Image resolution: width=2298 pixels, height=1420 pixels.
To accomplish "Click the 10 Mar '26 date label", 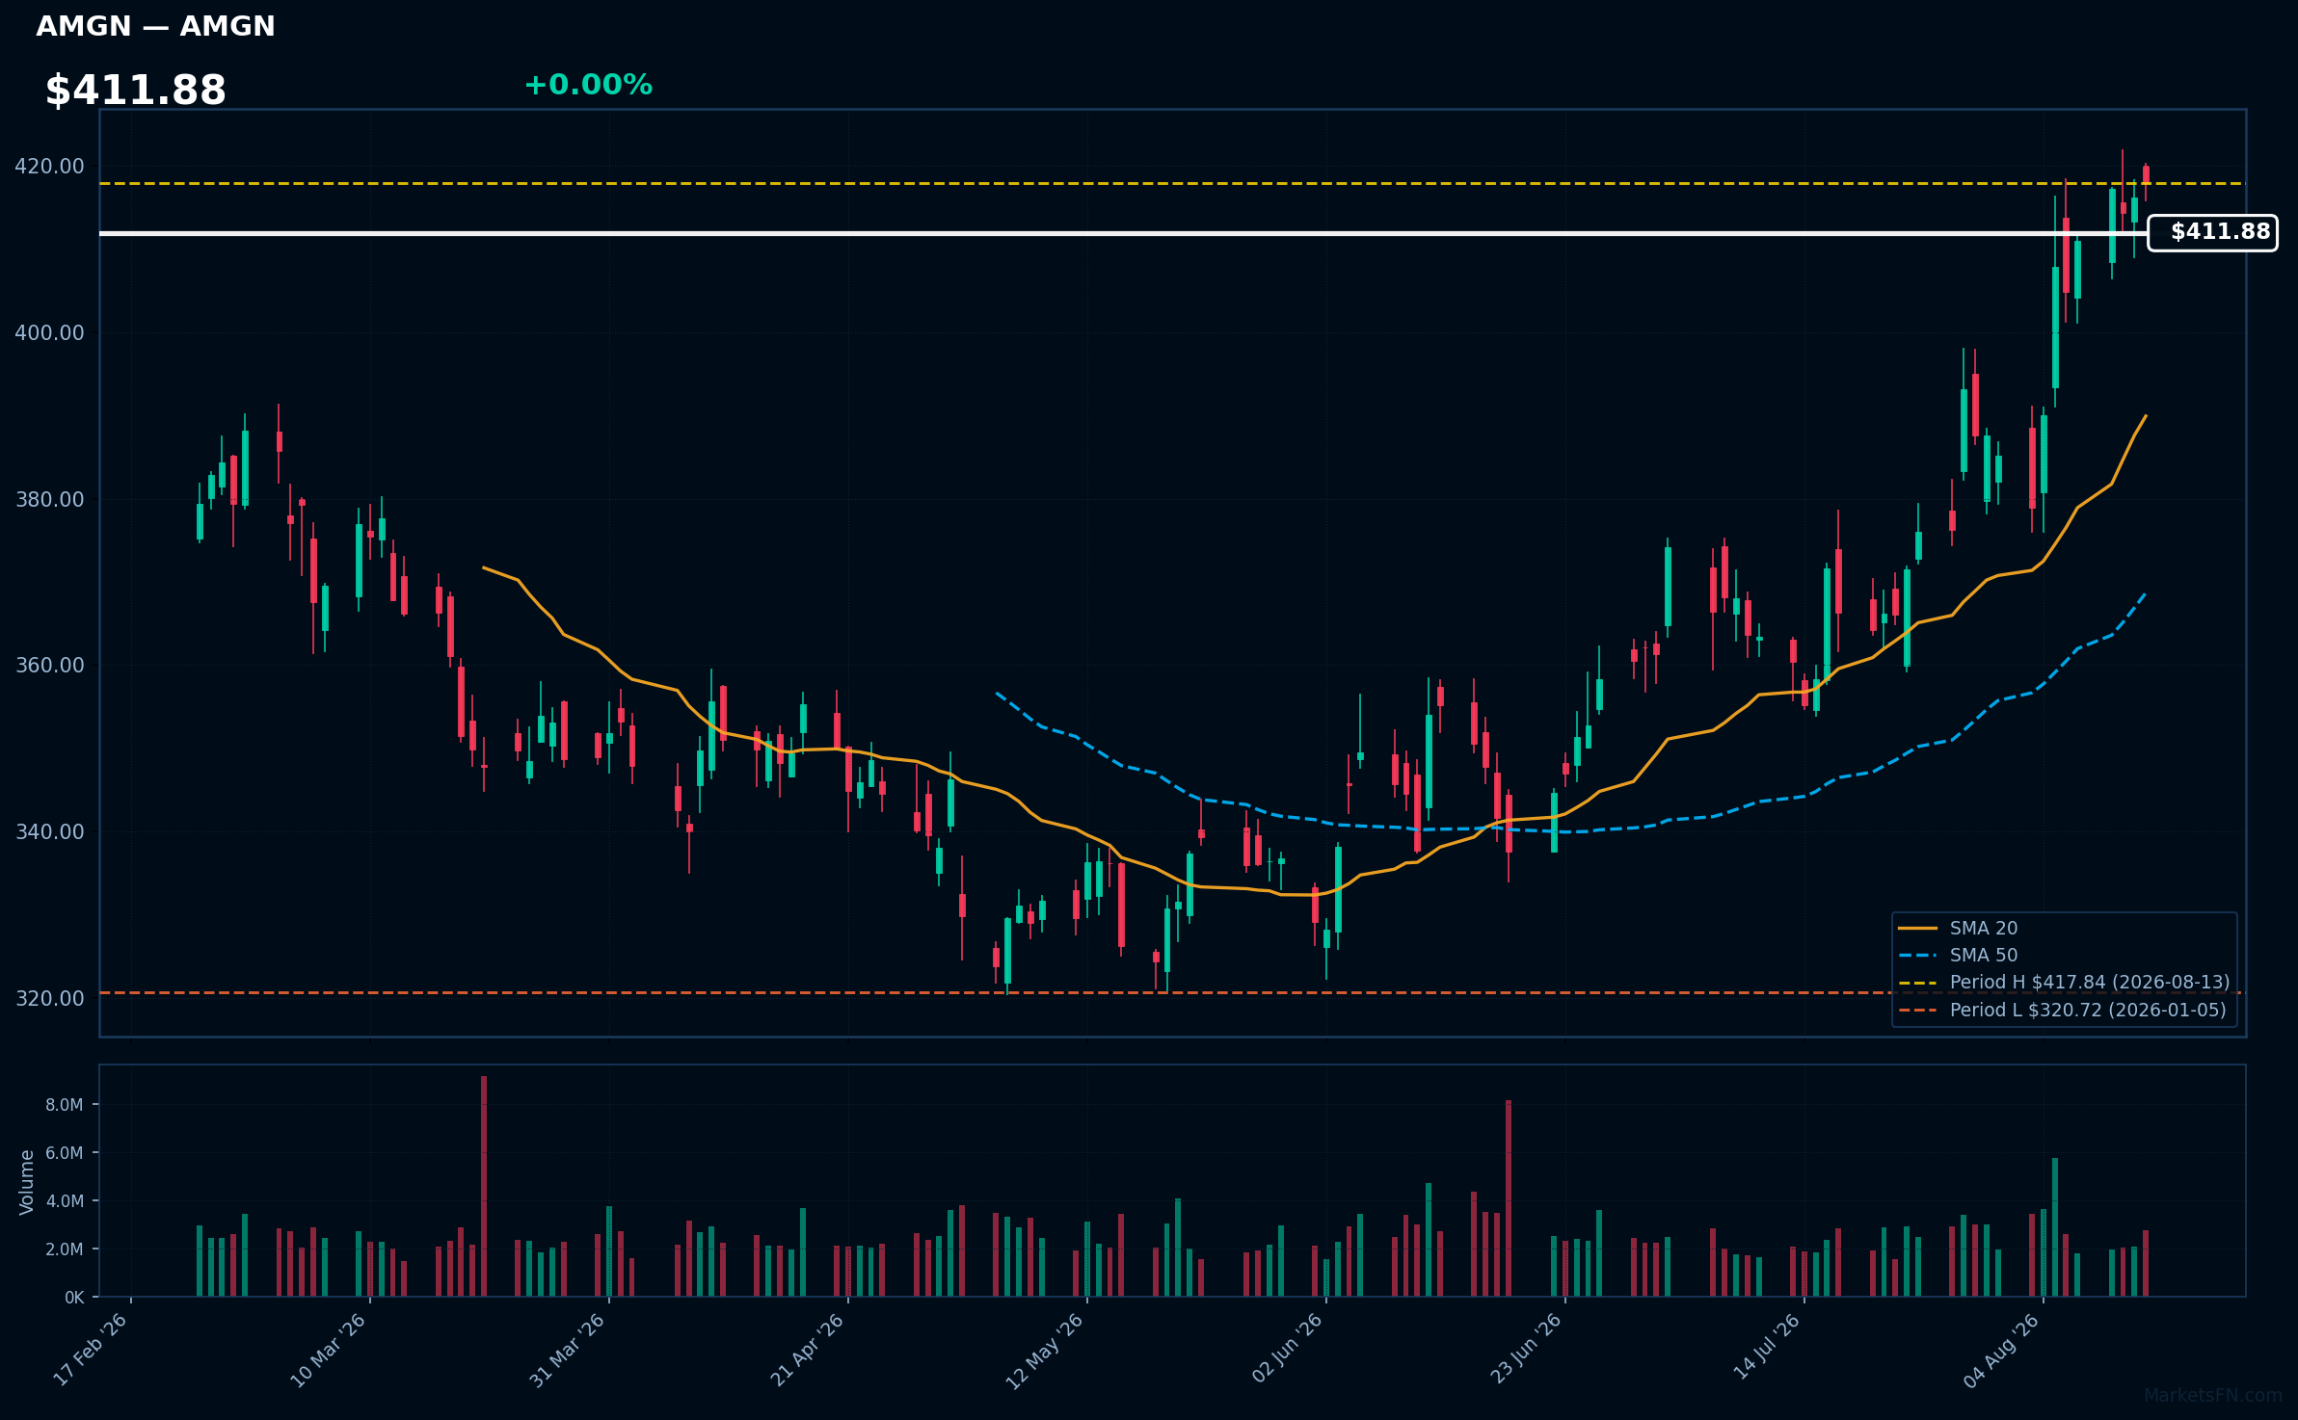I will 329,1350.
